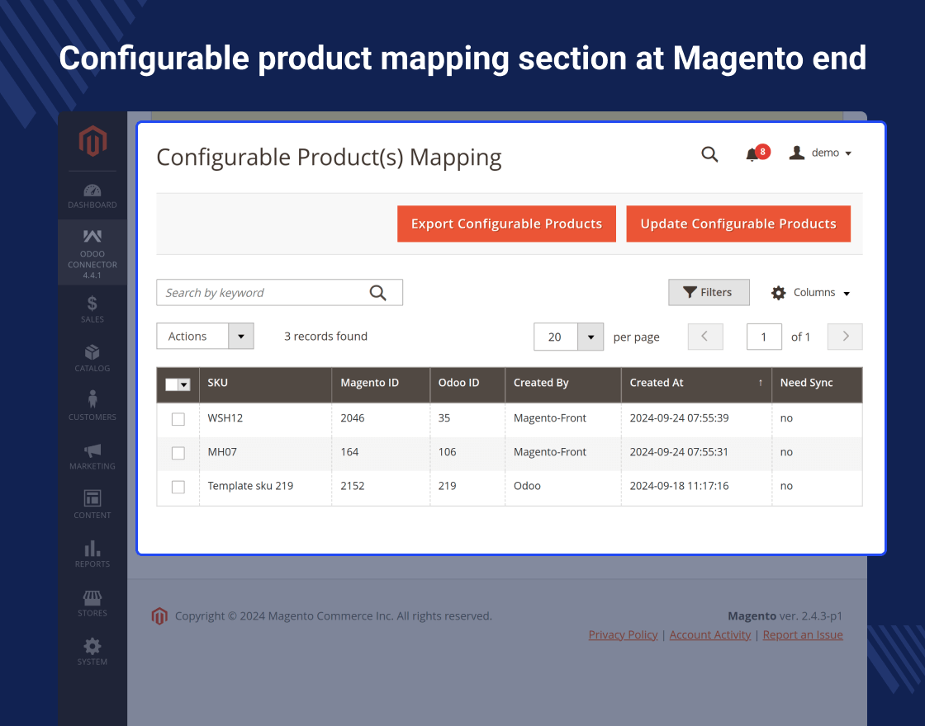
Task: Open the Account Activity link
Action: [709, 634]
